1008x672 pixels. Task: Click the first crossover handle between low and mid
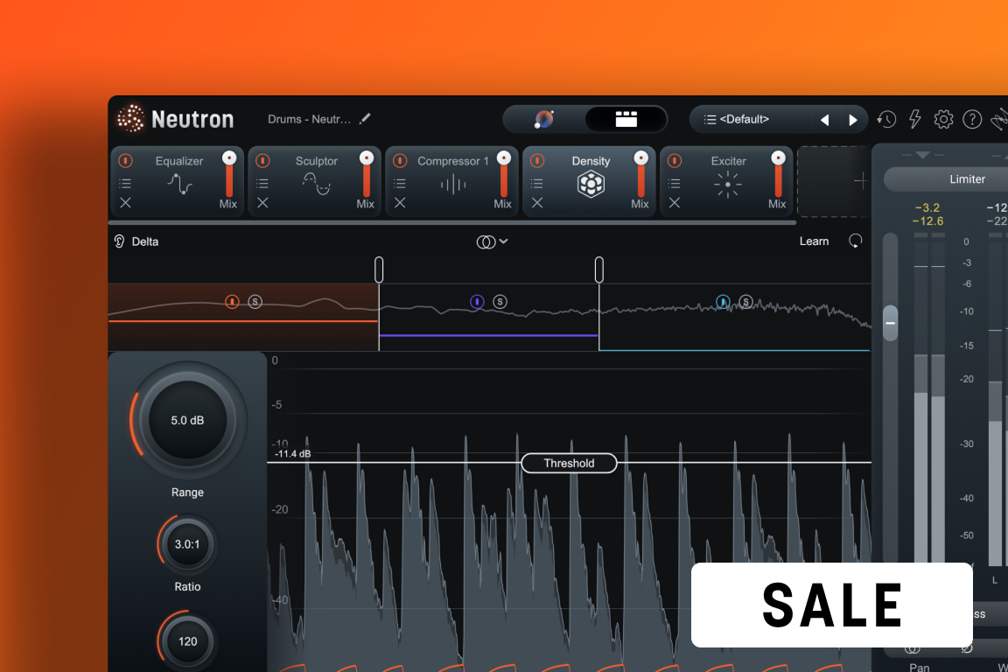click(x=379, y=269)
